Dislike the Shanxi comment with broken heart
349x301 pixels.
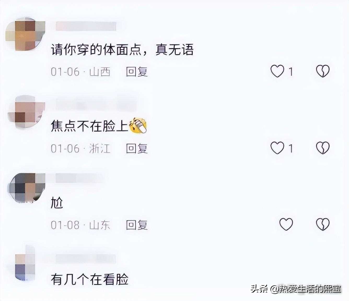323,71
